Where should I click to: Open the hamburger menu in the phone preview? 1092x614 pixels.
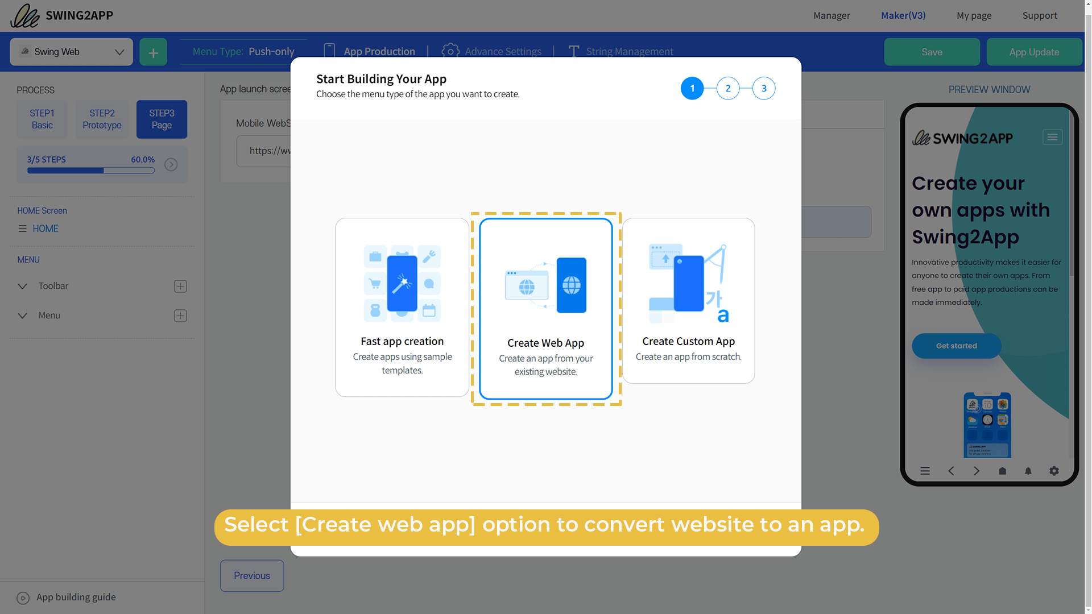(x=925, y=471)
